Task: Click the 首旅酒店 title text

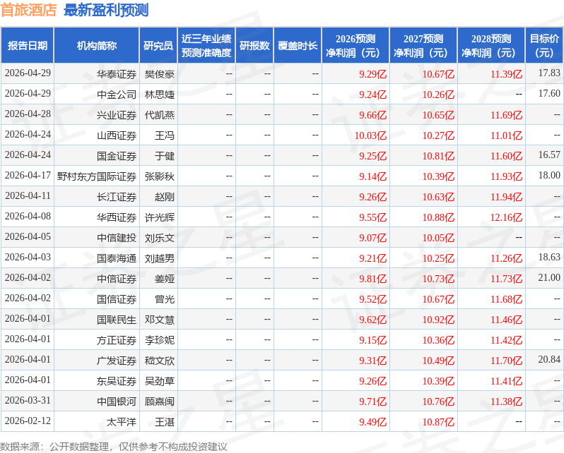Action: pyautogui.click(x=29, y=10)
